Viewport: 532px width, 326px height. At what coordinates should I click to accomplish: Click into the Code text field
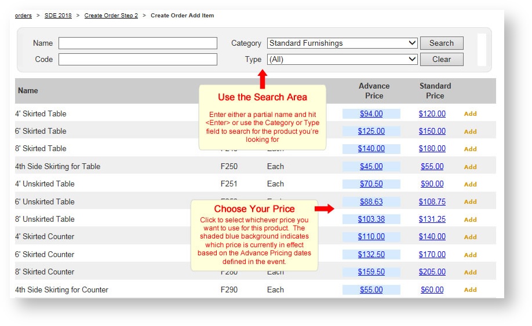click(x=137, y=59)
